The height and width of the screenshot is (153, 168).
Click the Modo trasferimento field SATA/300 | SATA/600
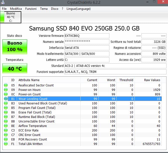(87, 54)
